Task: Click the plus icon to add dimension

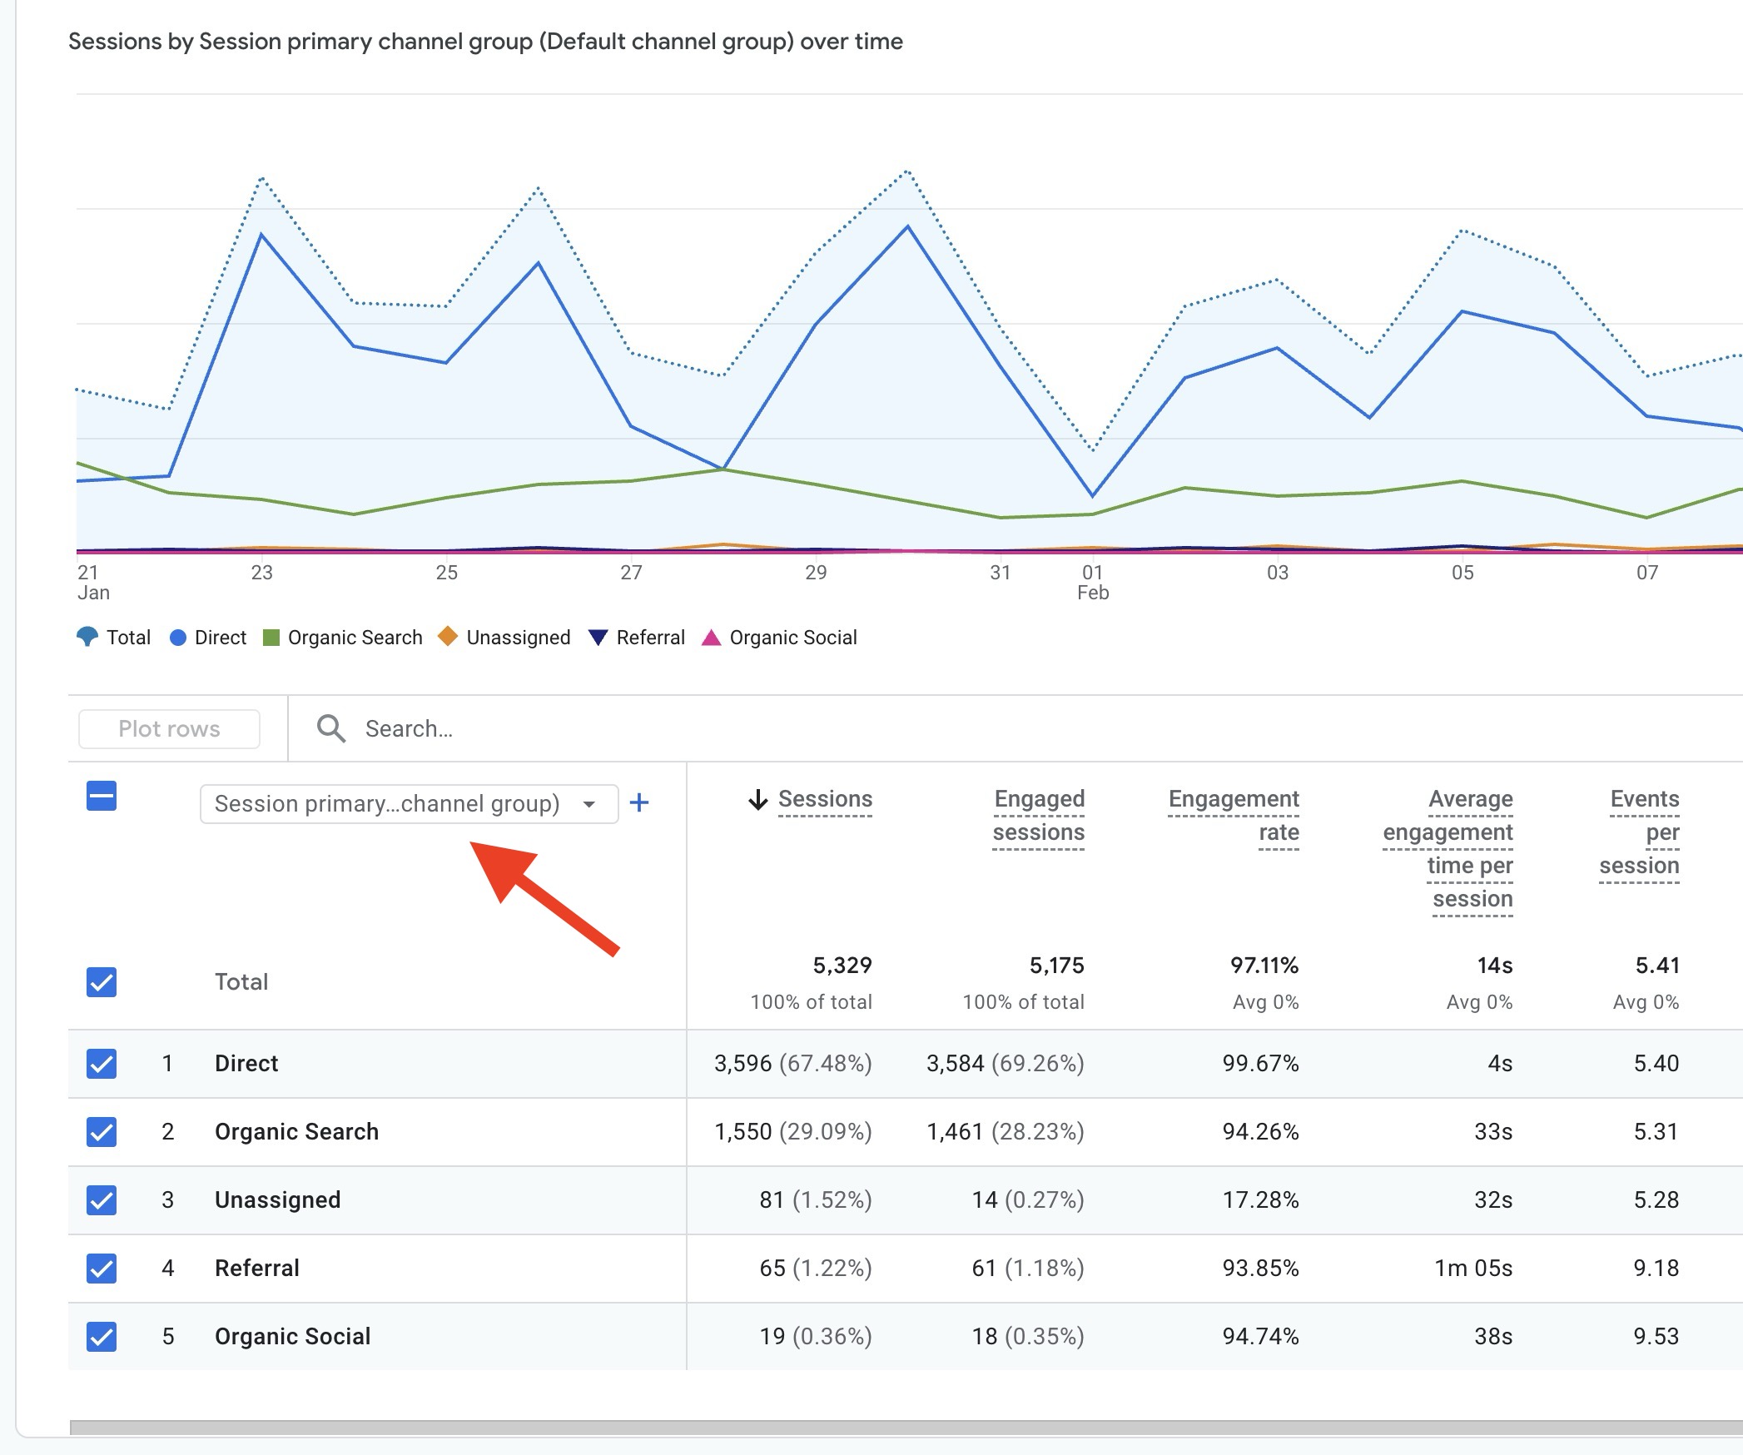Action: (639, 803)
